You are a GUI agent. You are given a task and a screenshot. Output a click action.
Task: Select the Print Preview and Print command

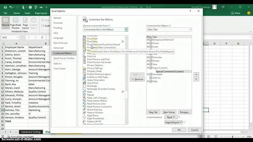[98, 59]
